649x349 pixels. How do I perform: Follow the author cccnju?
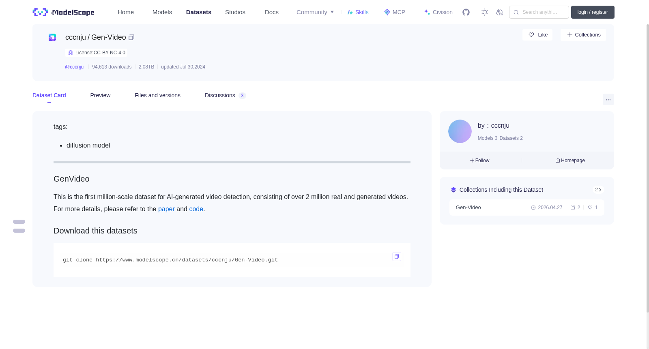(x=480, y=161)
